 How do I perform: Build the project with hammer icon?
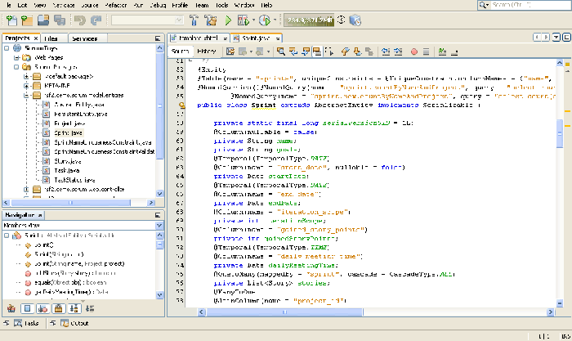click(x=194, y=20)
